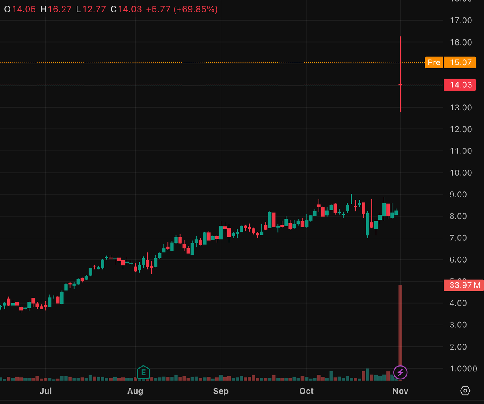The height and width of the screenshot is (404, 484).
Task: Click the 11.00 price axis label
Action: coord(461,151)
